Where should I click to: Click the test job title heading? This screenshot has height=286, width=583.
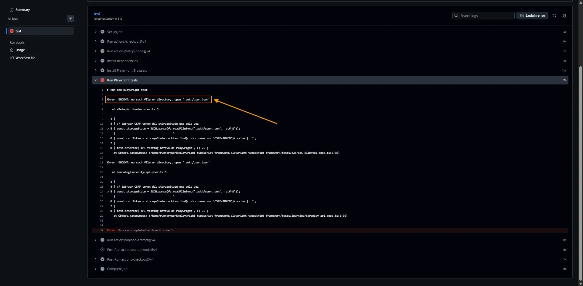coord(97,14)
